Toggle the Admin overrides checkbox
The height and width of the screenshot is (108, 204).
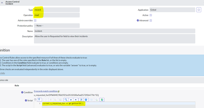coord(35,20)
